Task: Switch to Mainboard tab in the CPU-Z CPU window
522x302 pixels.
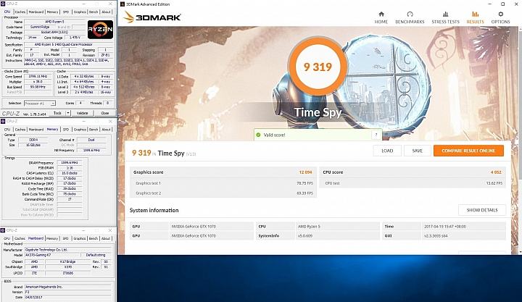Action: (x=36, y=12)
